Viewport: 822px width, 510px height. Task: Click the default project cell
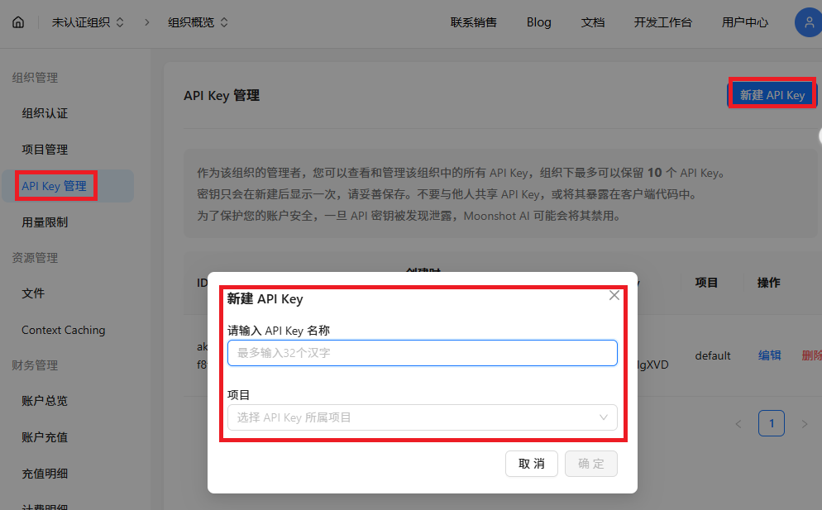(713, 355)
